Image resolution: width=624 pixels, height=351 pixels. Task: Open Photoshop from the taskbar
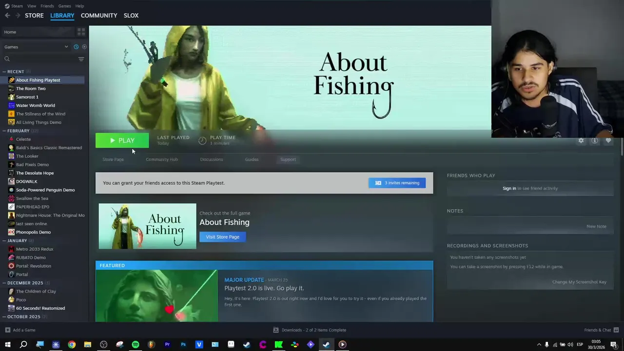pyautogui.click(x=183, y=345)
